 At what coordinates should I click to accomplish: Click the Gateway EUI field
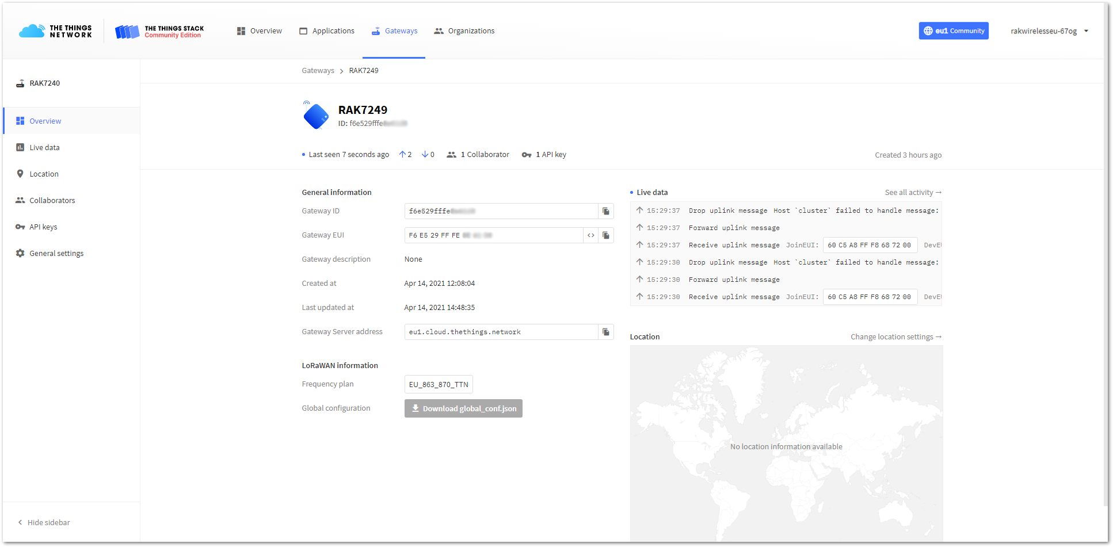pyautogui.click(x=494, y=235)
